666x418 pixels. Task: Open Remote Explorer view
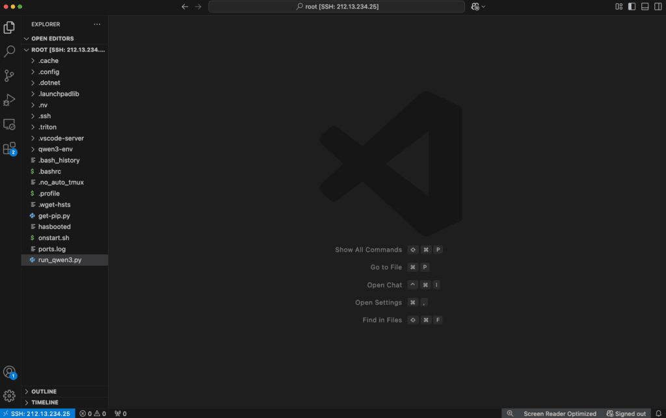(x=9, y=124)
